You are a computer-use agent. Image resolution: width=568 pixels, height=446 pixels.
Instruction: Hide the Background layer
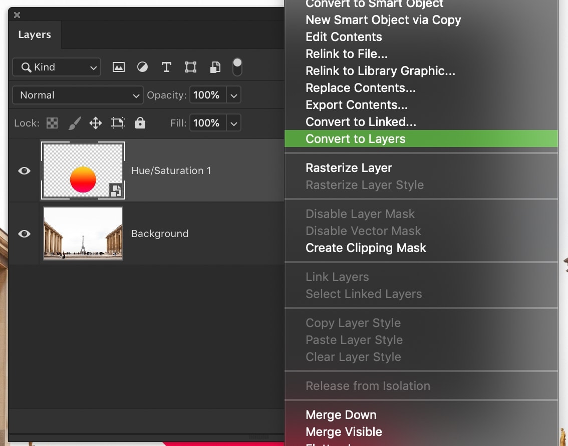click(24, 233)
